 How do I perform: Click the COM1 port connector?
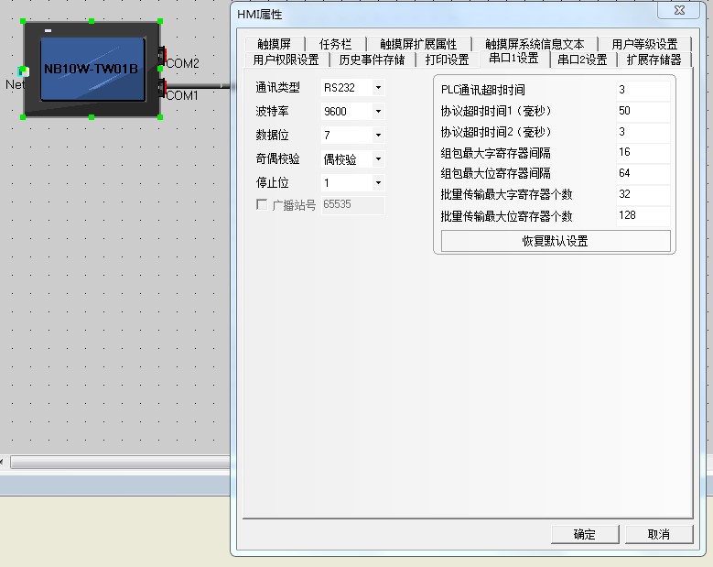point(163,88)
